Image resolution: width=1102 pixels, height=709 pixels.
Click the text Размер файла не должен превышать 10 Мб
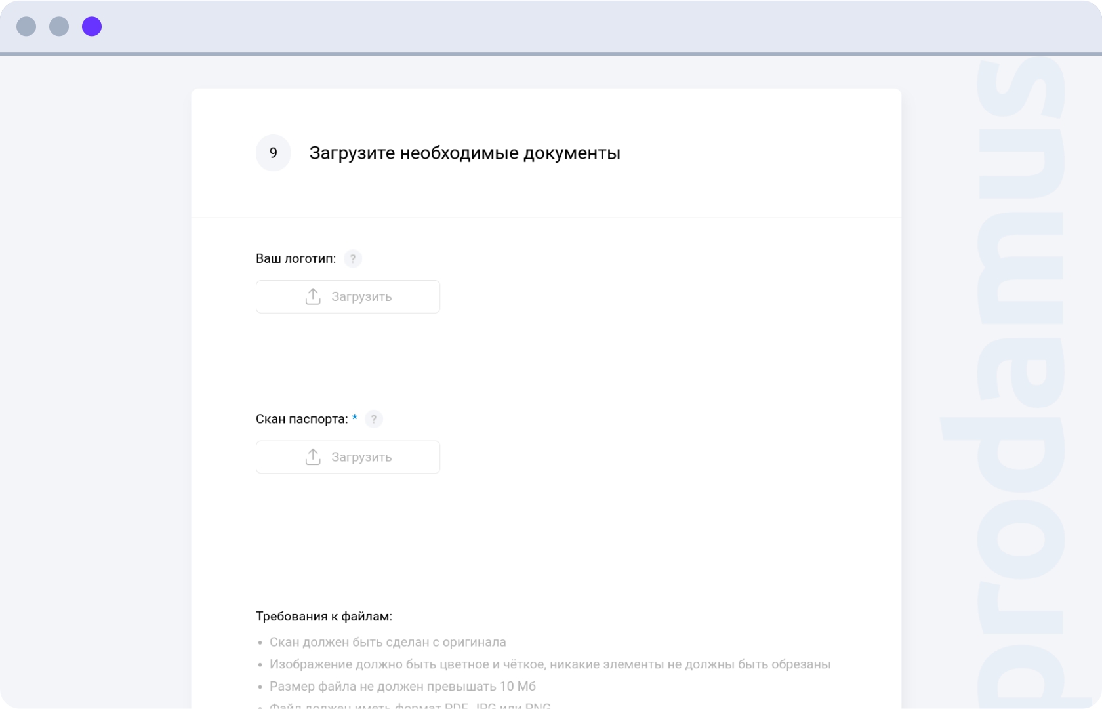(403, 686)
